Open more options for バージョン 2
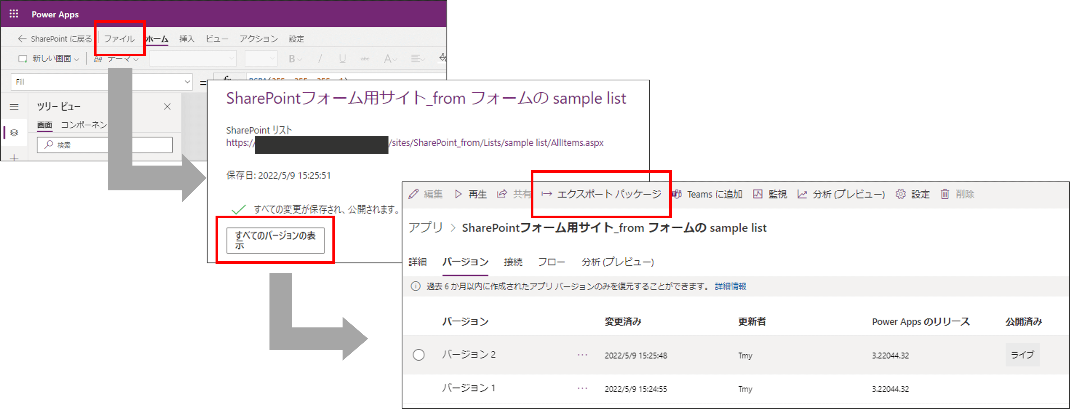Image resolution: width=1070 pixels, height=409 pixels. click(582, 355)
